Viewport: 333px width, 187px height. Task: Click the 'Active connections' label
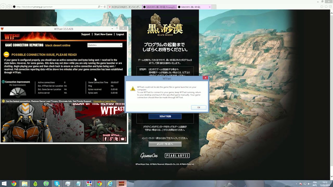point(46,82)
